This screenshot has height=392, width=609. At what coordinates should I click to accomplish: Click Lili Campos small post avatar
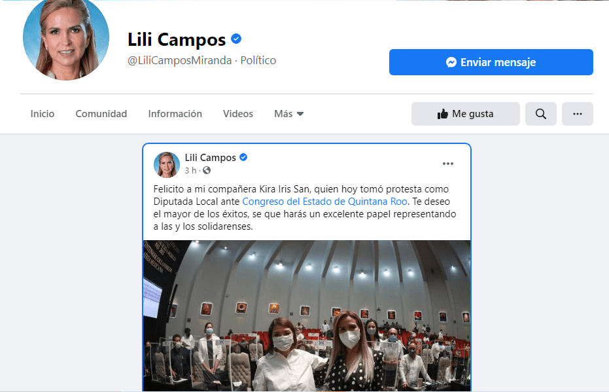click(167, 164)
